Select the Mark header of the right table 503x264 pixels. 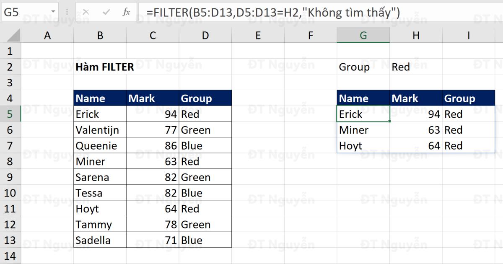tap(415, 98)
